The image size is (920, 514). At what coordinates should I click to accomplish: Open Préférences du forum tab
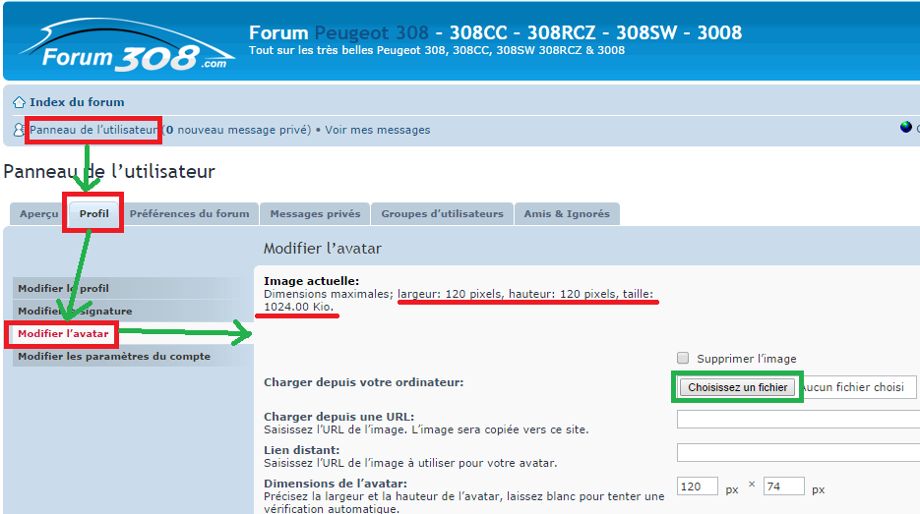pyautogui.click(x=190, y=214)
